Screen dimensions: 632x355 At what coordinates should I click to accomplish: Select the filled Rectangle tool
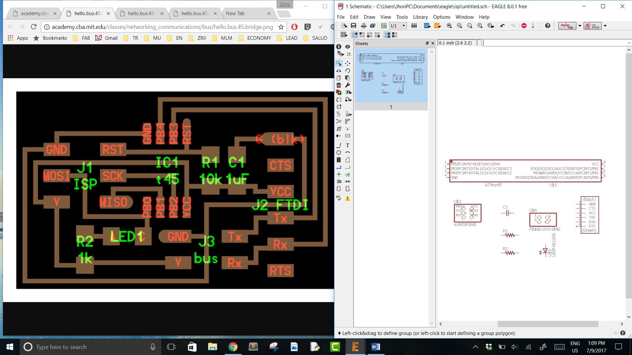coord(339,160)
